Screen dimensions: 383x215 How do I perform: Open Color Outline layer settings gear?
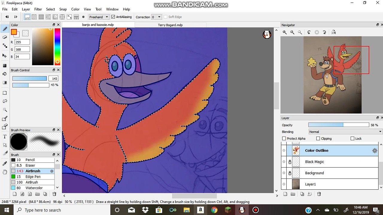(x=375, y=151)
